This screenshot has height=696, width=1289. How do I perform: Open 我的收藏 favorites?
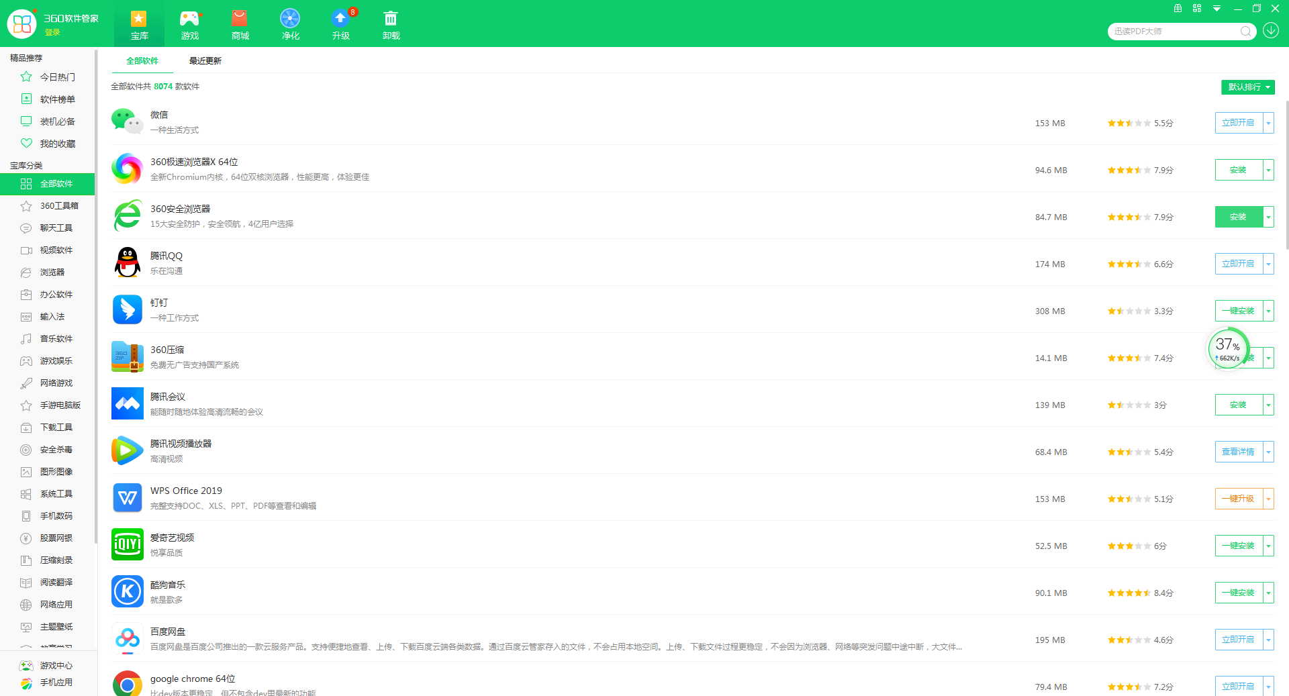click(47, 144)
